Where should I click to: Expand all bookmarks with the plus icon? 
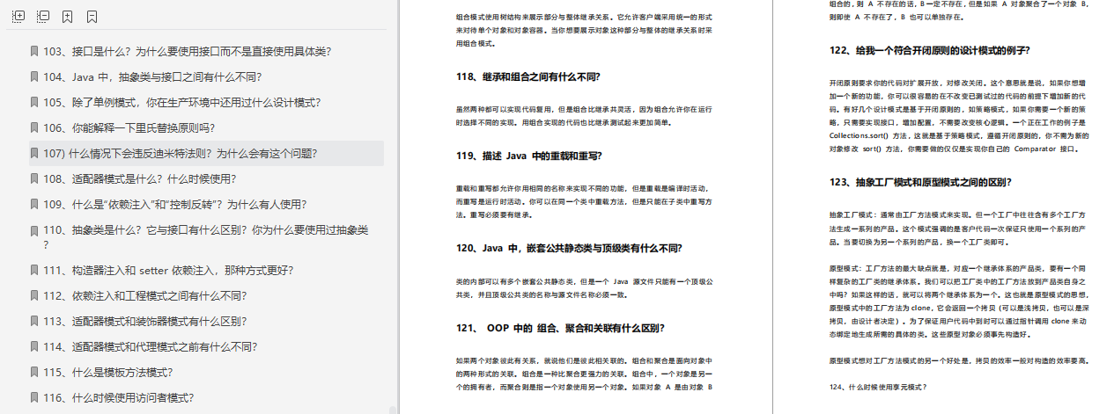[x=18, y=17]
